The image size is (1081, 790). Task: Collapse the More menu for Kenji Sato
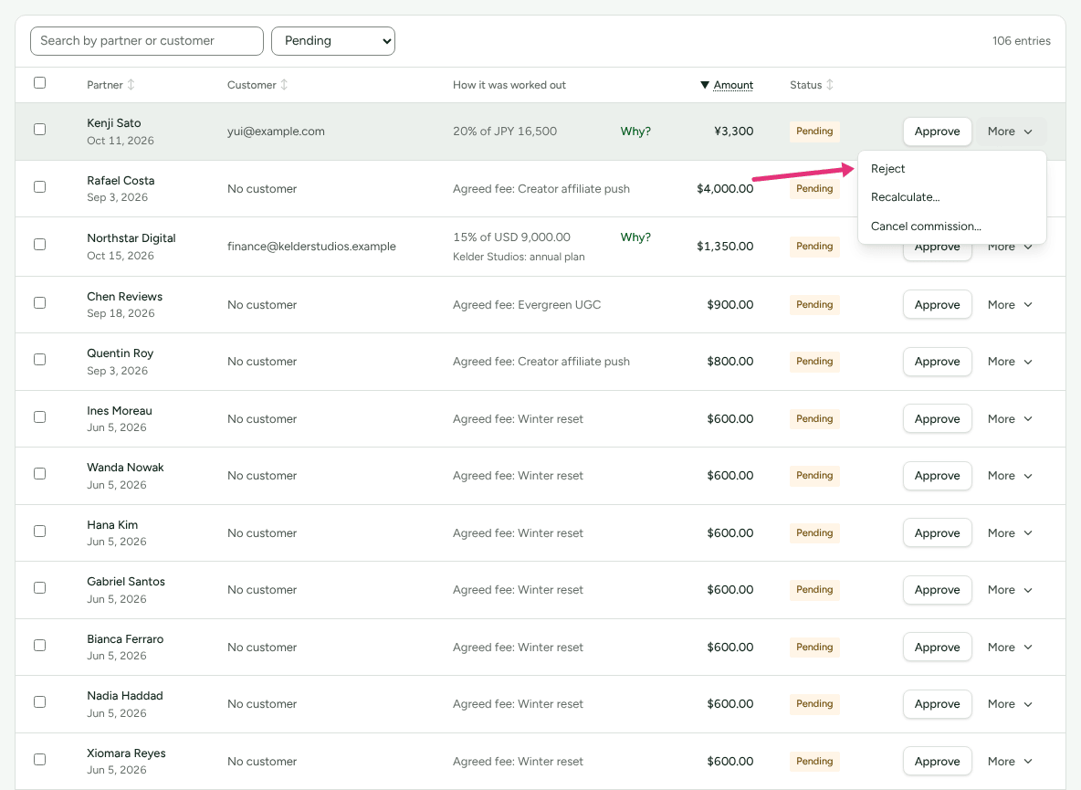1010,132
